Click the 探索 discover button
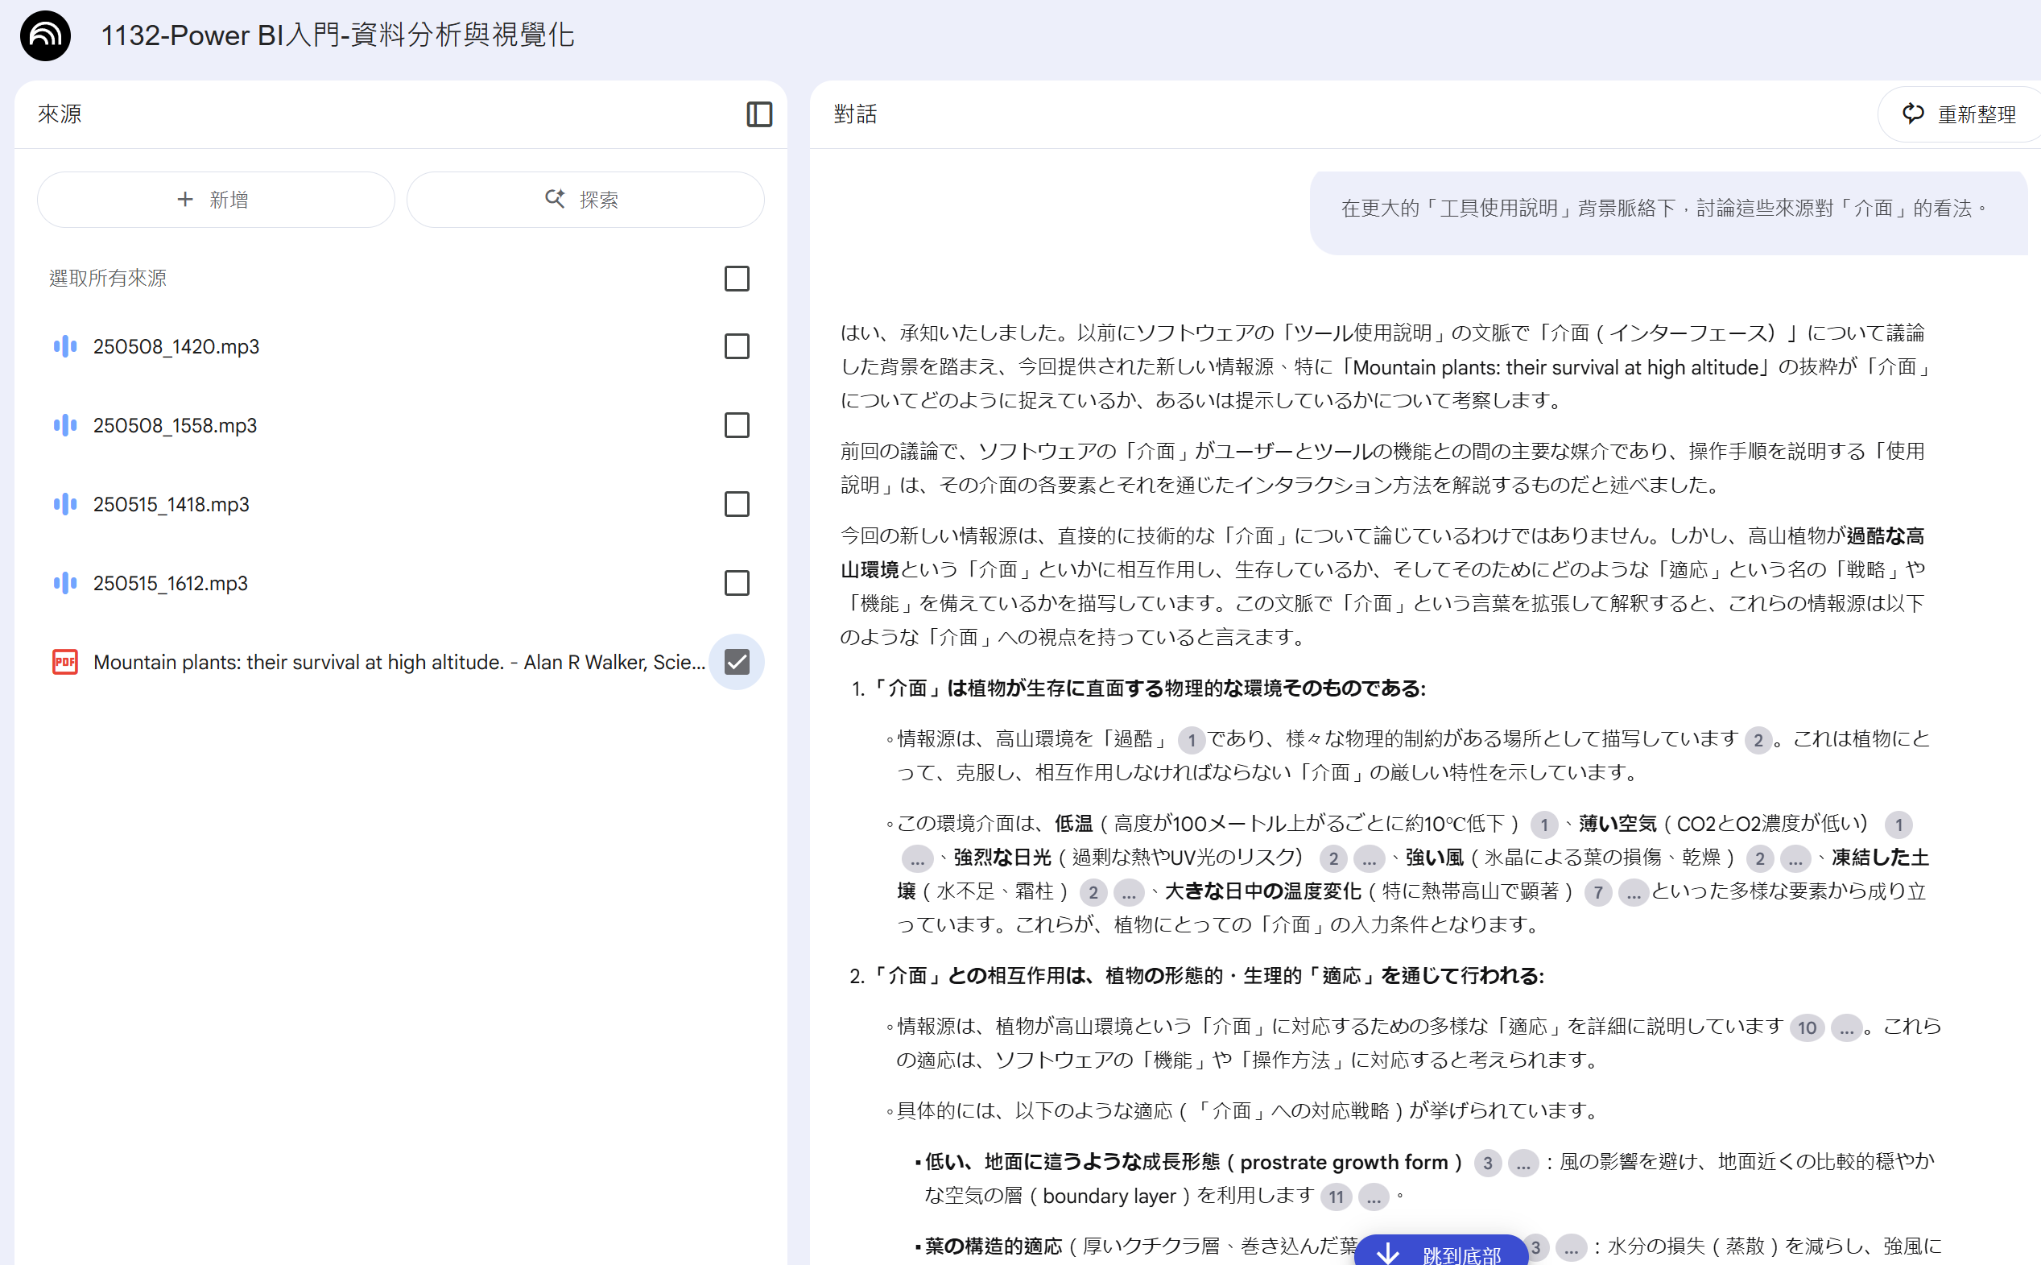 tap(585, 199)
